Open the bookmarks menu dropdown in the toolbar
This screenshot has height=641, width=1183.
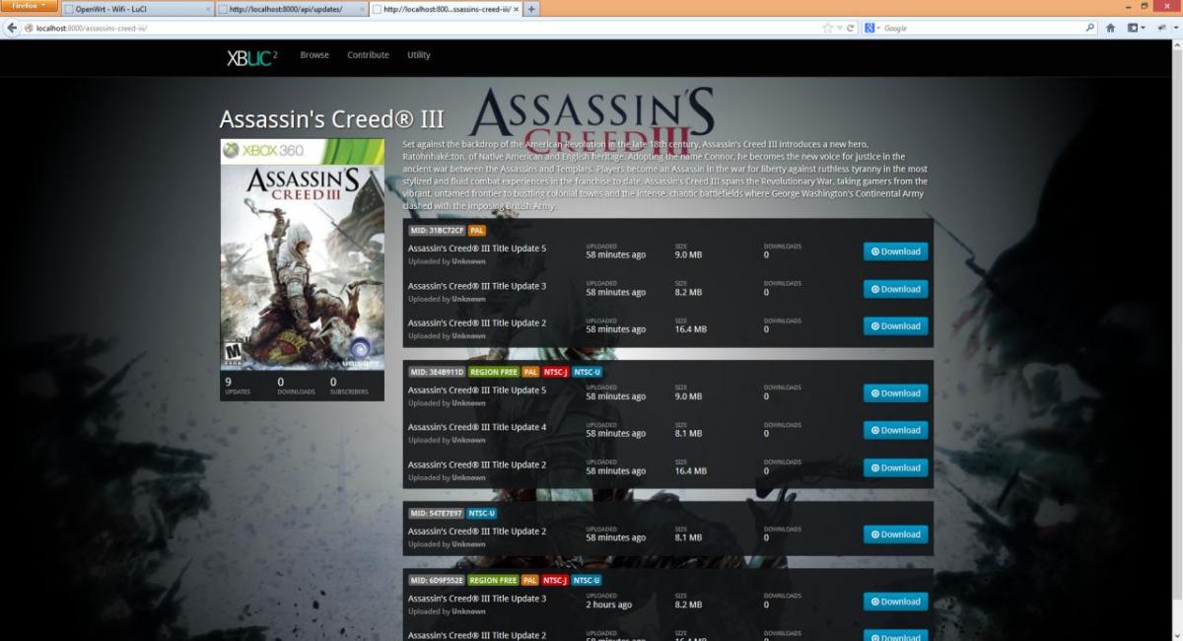click(x=1136, y=28)
